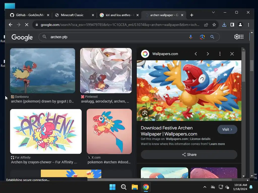Open 'archen (pokemon) drawn by gogot' title
Viewport: 258px width, 193px height.
click(42, 102)
